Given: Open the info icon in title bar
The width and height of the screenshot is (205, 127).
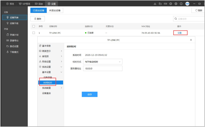Looking at the screenshot, I should tap(181, 4).
